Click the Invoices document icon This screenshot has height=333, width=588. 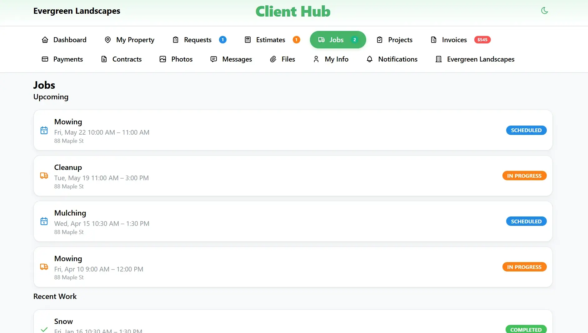tap(434, 40)
